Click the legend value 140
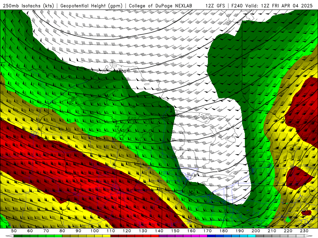This screenshot has width=318, height=238. [x=159, y=231]
